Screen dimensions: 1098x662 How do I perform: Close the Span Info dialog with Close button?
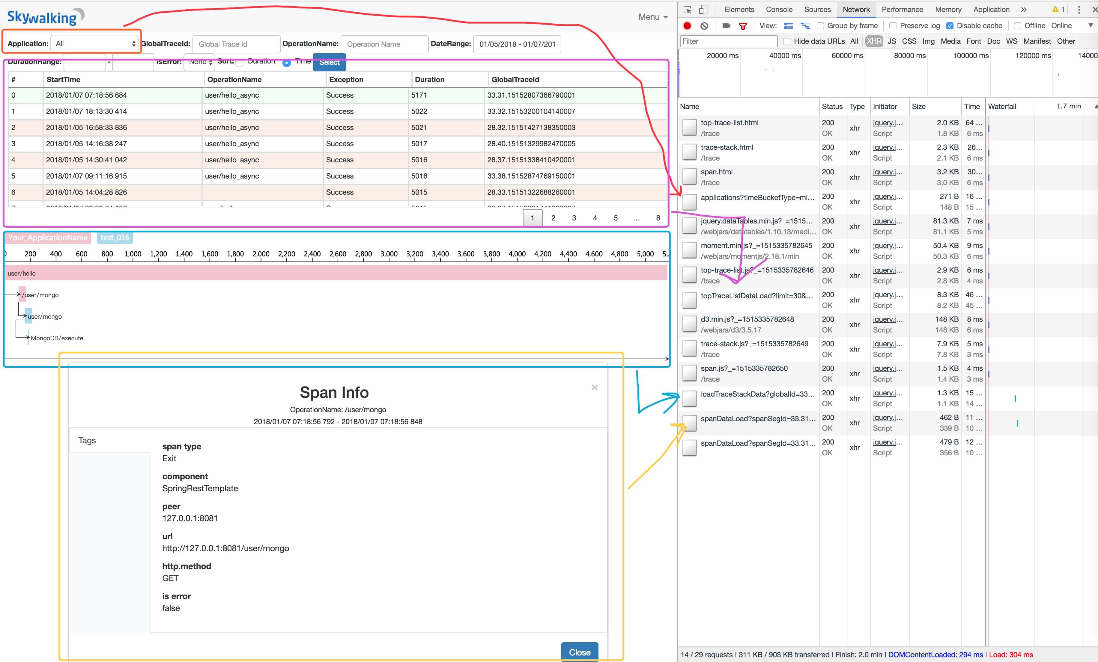tap(579, 652)
